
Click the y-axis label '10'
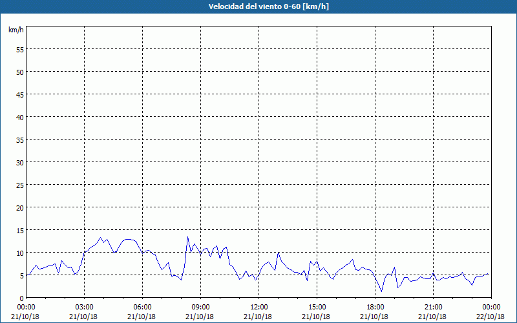pyautogui.click(x=20, y=253)
